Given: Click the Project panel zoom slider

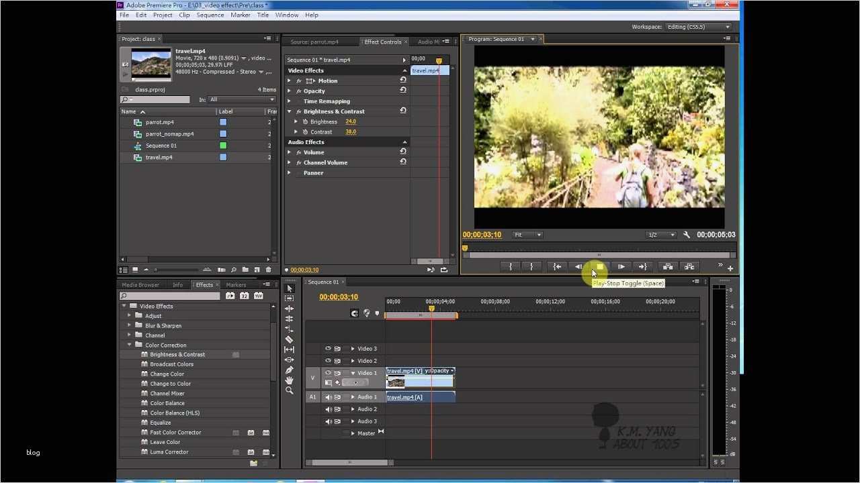Looking at the screenshot, I should coord(157,270).
